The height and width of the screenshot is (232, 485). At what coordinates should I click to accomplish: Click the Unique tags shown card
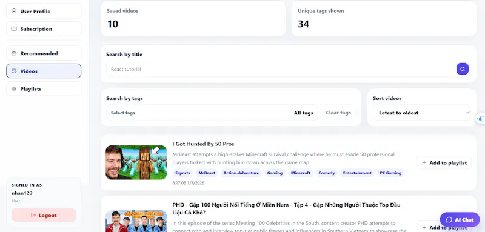click(384, 19)
